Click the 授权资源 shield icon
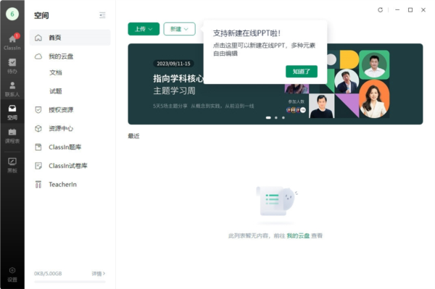 (x=38, y=109)
